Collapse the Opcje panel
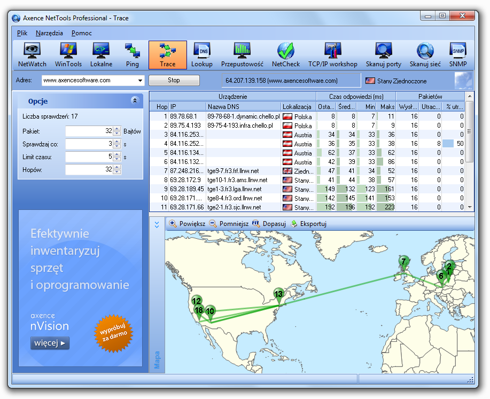This screenshot has width=490, height=399. (x=135, y=100)
